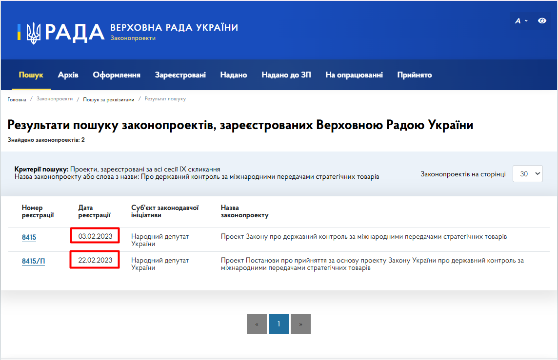Screen dimensions: 558x360
Task: Click 'Проект Закону про державний контроль' title
Action: pos(364,236)
